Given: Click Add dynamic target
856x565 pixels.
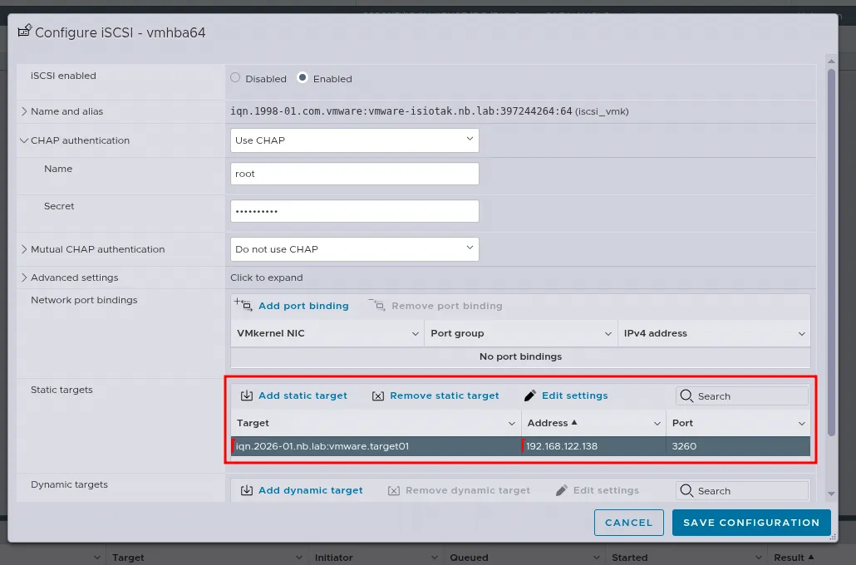Looking at the screenshot, I should (311, 490).
